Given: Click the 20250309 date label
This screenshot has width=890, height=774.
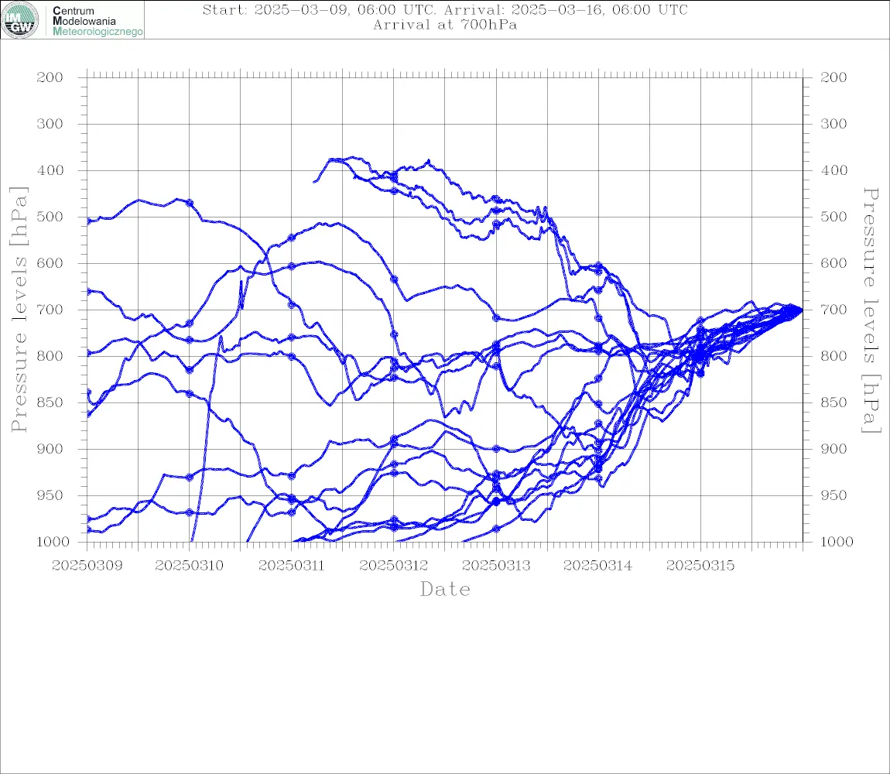Looking at the screenshot, I should 87,566.
